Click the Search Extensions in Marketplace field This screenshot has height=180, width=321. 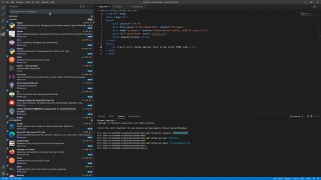(51, 11)
